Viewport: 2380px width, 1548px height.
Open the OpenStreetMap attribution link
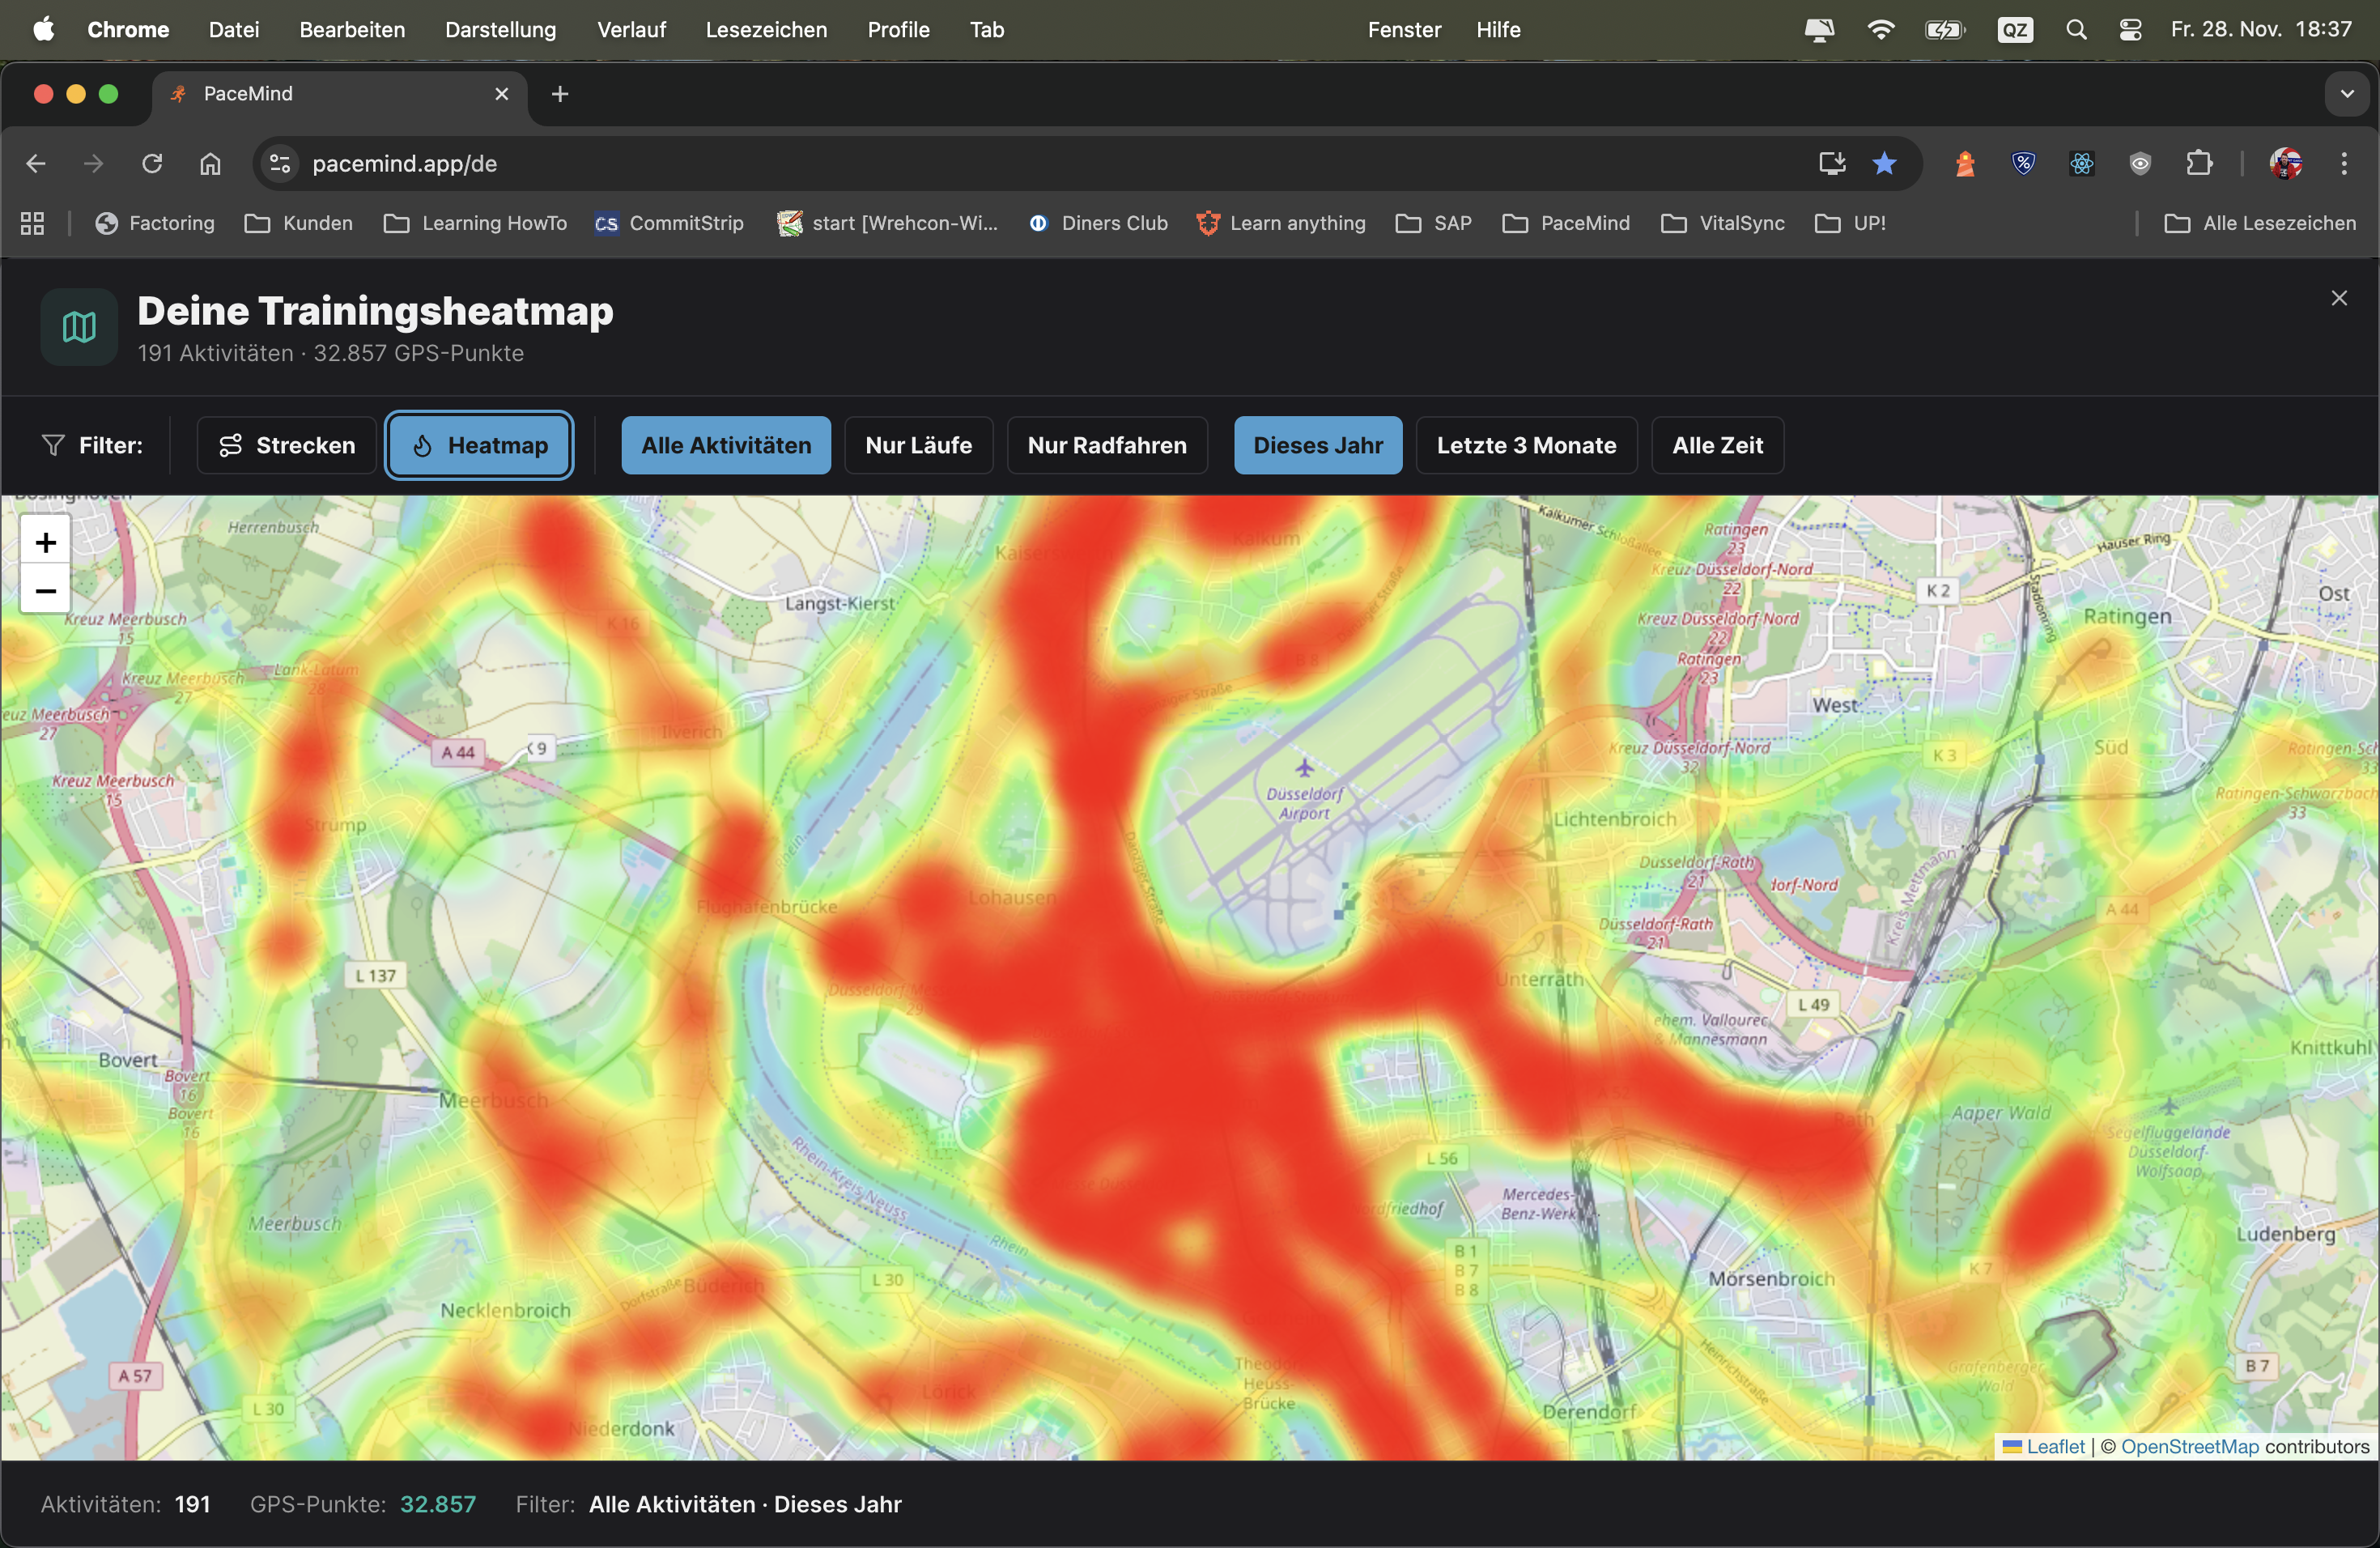(x=2190, y=1446)
